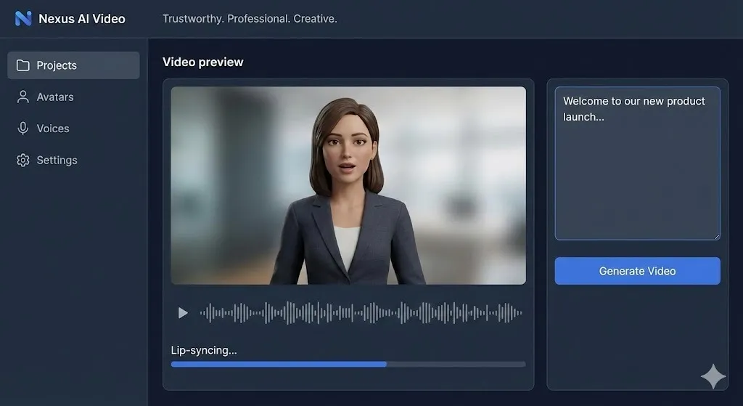The width and height of the screenshot is (743, 406).
Task: Go to the Avatars section
Action: coord(73,97)
